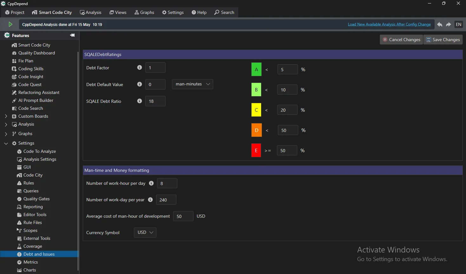Open AI Prompt Builder in sidebar
This screenshot has width=466, height=274.
[x=32, y=100]
